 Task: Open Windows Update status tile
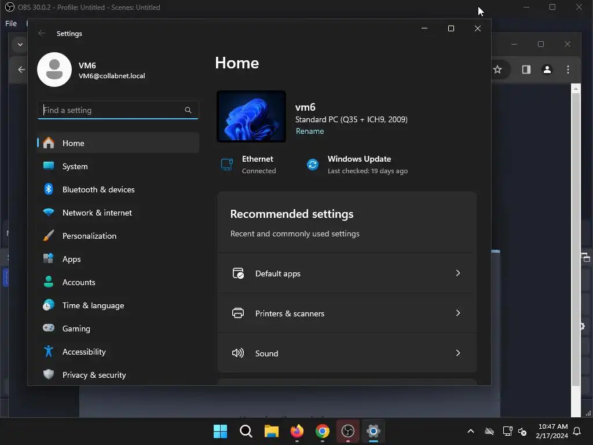(357, 165)
